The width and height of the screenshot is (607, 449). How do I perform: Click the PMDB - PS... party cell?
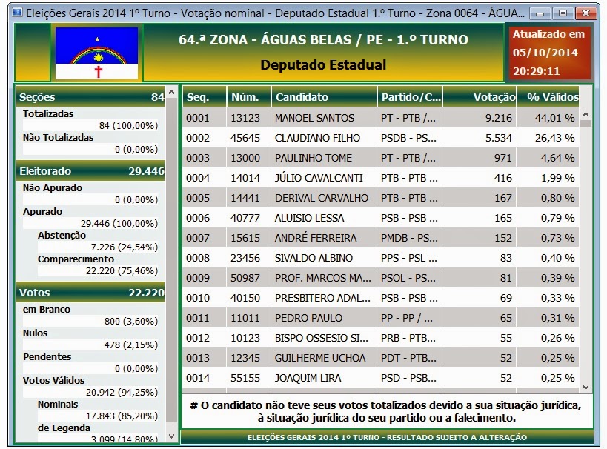(410, 238)
